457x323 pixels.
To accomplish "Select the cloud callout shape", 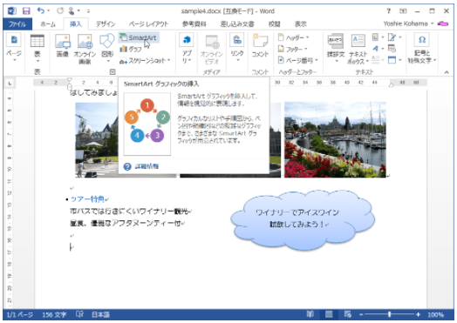I will tap(303, 220).
